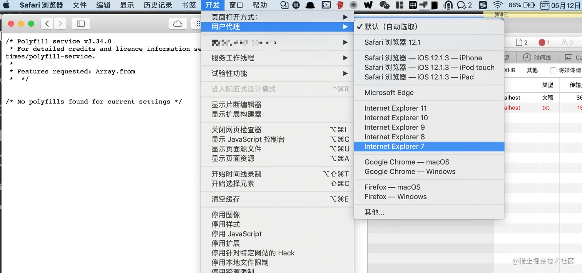Select default automatic user agent option
The image size is (582, 273).
pyautogui.click(x=429, y=27)
